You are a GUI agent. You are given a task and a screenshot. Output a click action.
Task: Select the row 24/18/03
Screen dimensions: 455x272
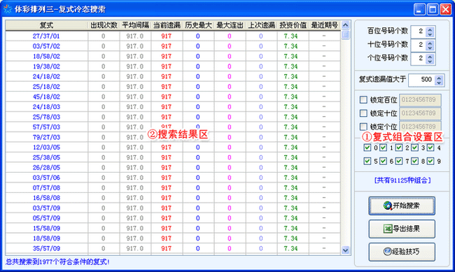click(x=173, y=107)
